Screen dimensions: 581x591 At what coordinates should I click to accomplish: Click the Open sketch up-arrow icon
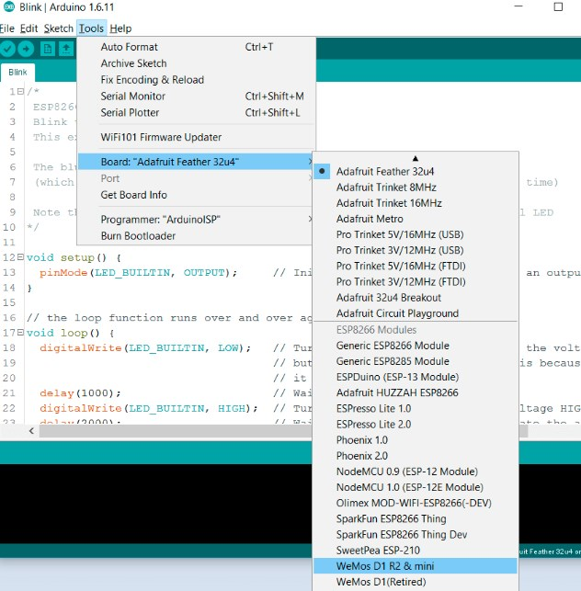tap(66, 49)
